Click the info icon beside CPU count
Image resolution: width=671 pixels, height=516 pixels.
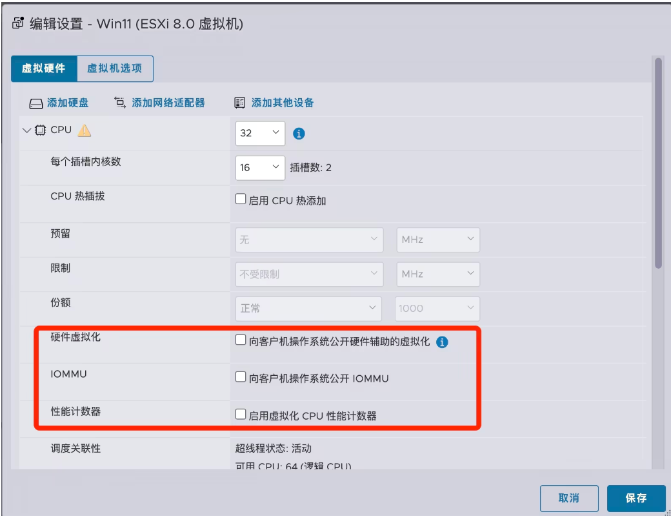click(299, 134)
